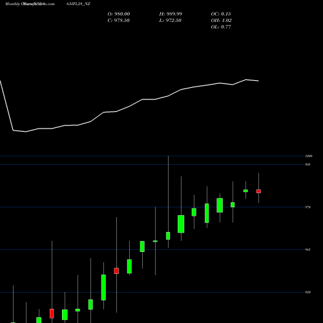Click the 945 price axis label

(x=307, y=249)
